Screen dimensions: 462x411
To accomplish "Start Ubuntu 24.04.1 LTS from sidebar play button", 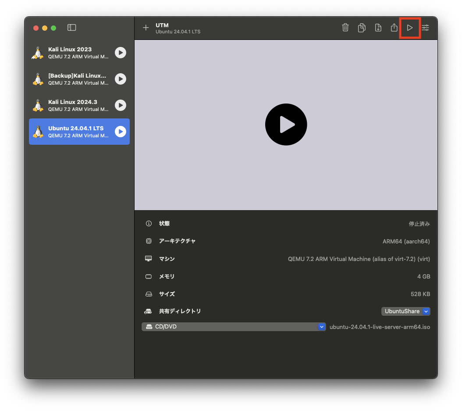I will tap(121, 132).
